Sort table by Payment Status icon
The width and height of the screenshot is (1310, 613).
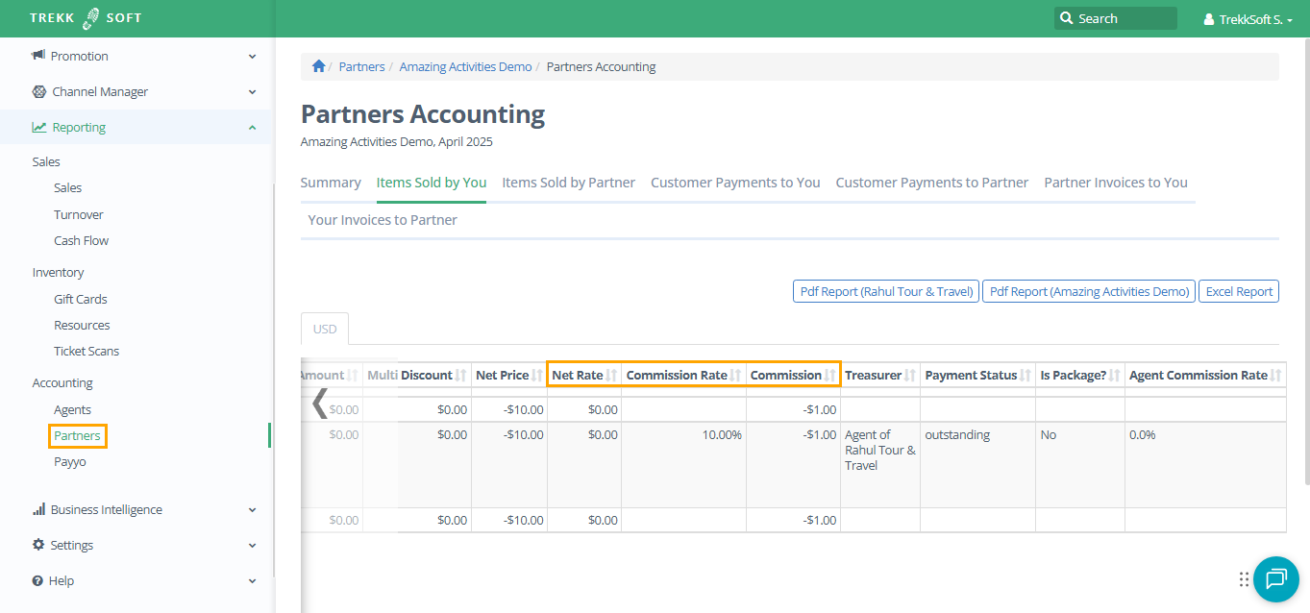[1026, 376]
